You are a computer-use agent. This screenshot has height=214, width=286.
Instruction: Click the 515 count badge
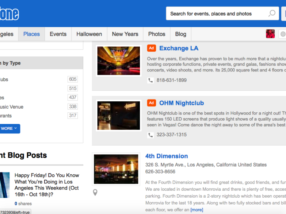73,88
